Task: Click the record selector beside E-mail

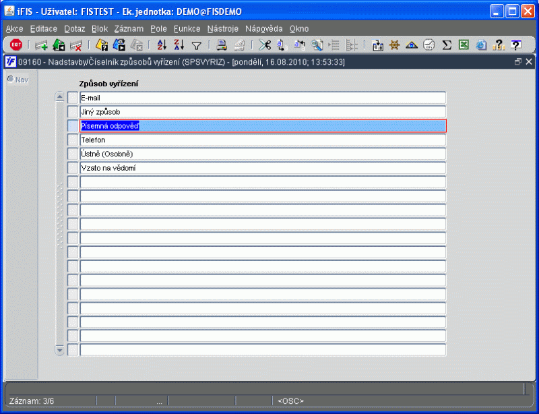Action: click(73, 98)
